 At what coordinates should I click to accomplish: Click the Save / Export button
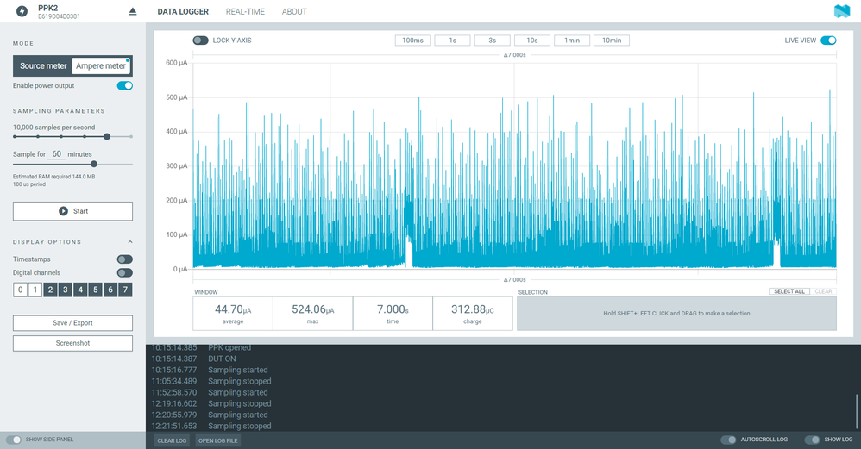[x=72, y=323]
